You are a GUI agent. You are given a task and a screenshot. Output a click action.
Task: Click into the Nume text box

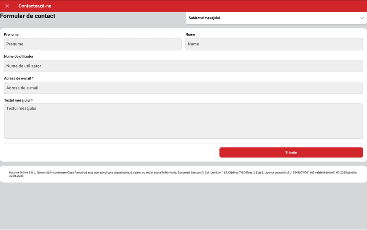[x=274, y=44]
